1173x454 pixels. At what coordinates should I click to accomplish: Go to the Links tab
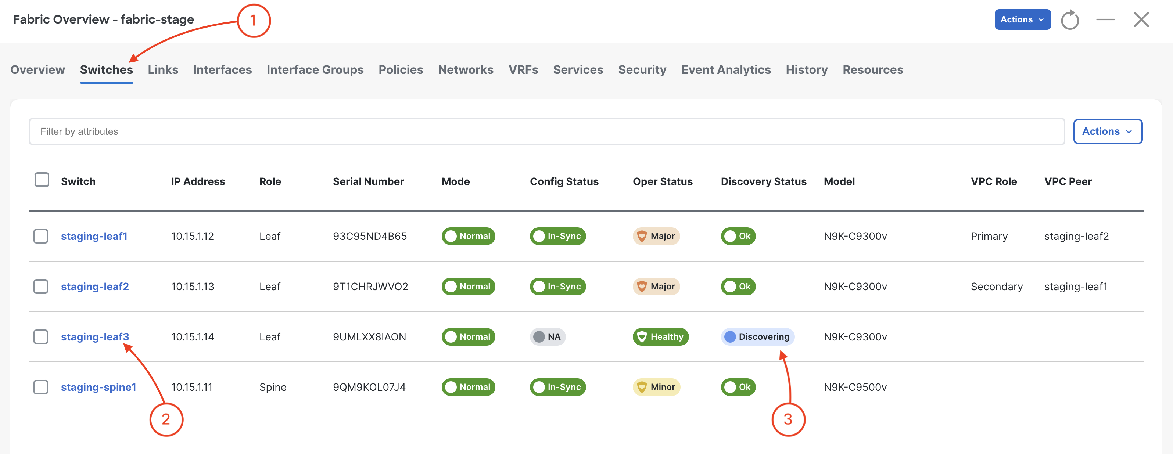point(163,70)
